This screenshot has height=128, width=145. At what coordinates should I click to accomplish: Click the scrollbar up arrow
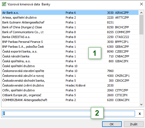tap(141, 13)
